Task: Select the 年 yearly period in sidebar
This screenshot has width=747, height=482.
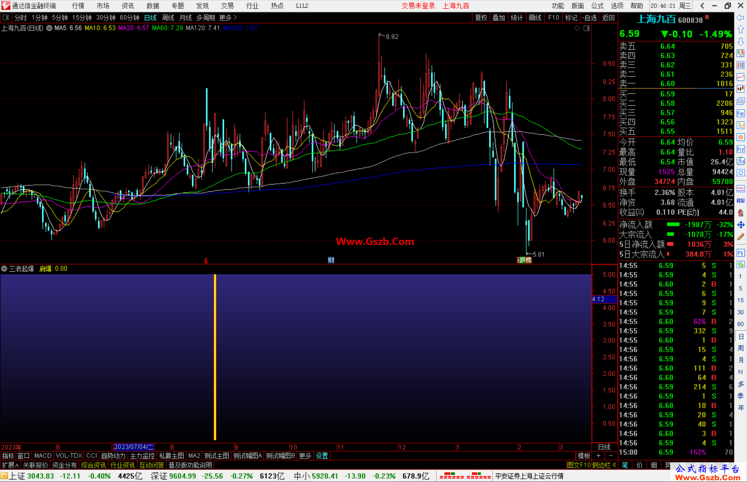Action: tap(740, 408)
